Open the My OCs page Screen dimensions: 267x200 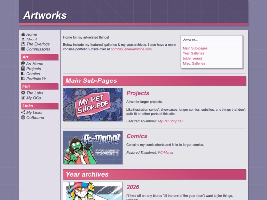coord(34,98)
